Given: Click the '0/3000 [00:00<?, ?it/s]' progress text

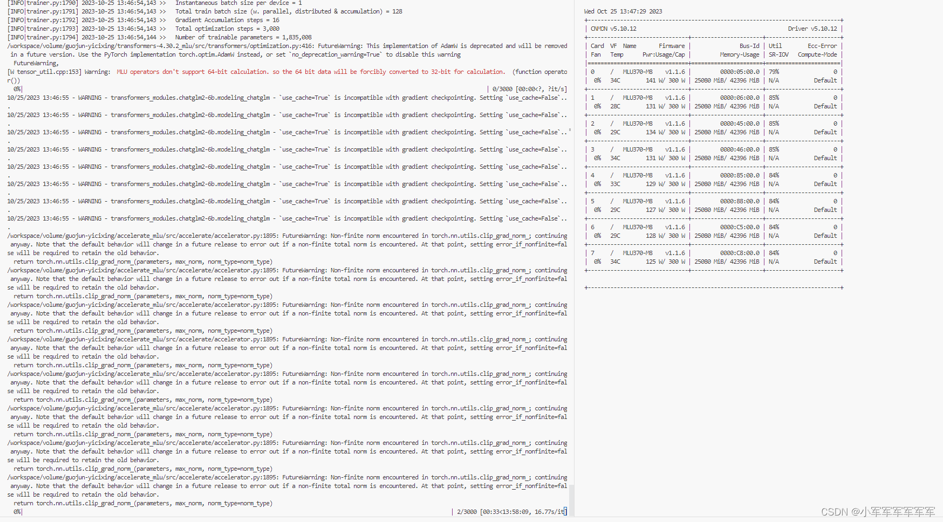Looking at the screenshot, I should (x=529, y=89).
